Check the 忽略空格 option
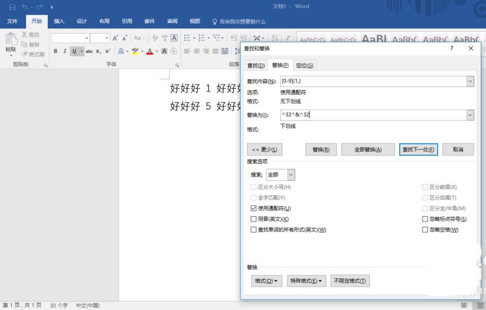 coord(425,230)
